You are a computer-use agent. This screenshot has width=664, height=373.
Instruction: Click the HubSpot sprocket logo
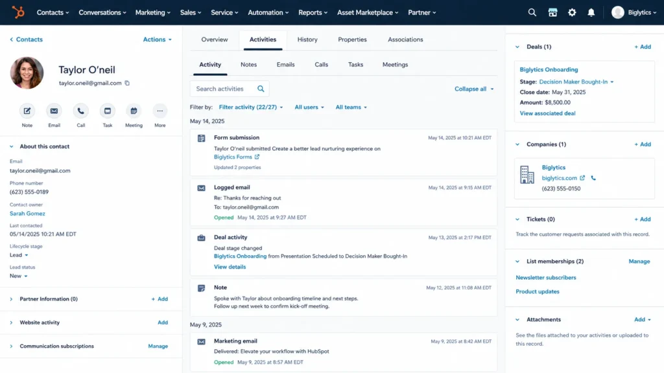(x=18, y=12)
